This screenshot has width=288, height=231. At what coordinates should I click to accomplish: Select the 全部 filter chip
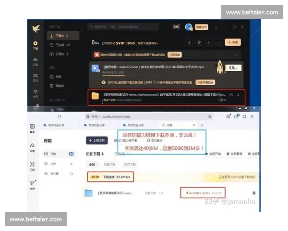point(92,165)
